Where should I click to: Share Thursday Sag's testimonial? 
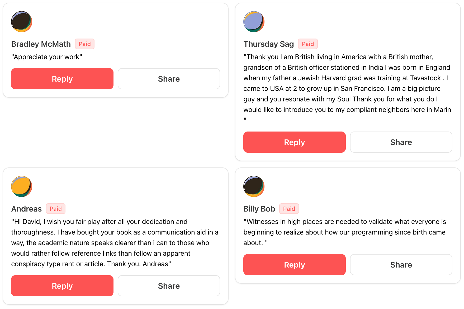401,142
